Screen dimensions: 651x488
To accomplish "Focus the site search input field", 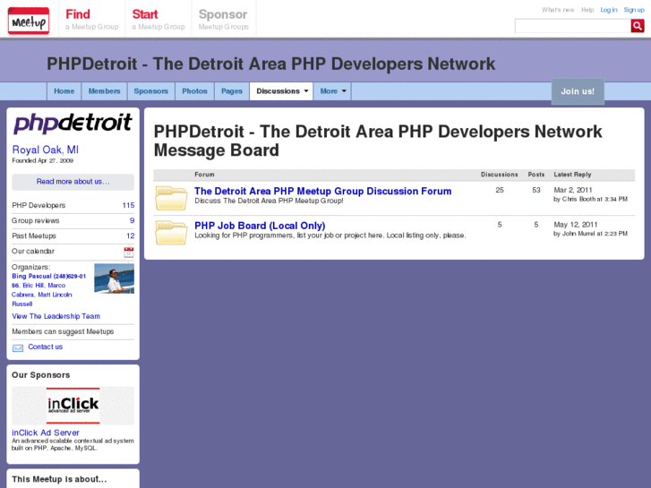I will pos(572,26).
